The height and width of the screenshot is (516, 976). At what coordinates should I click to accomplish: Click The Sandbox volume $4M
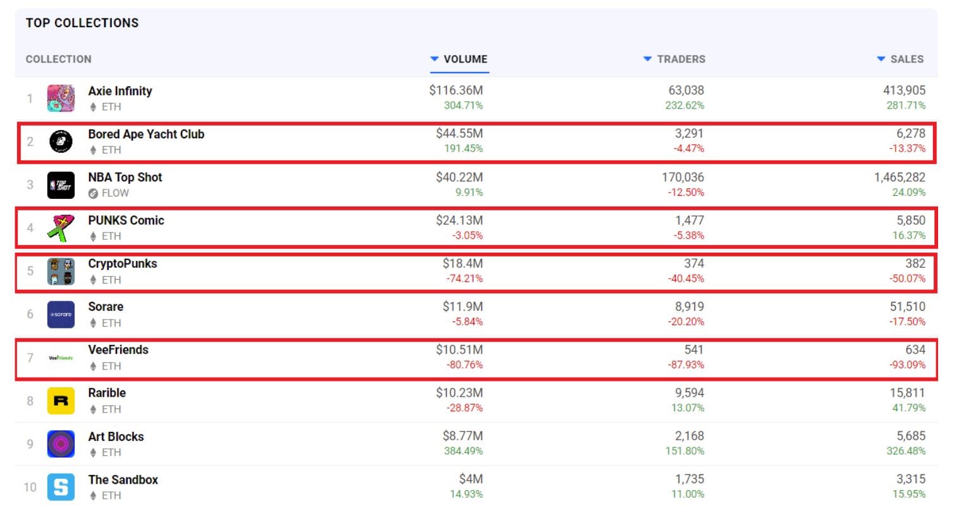tap(471, 479)
